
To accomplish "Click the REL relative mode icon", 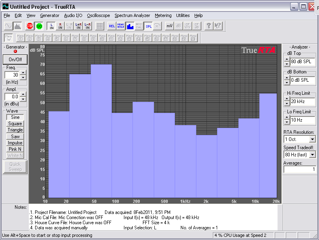I will tap(112, 26).
